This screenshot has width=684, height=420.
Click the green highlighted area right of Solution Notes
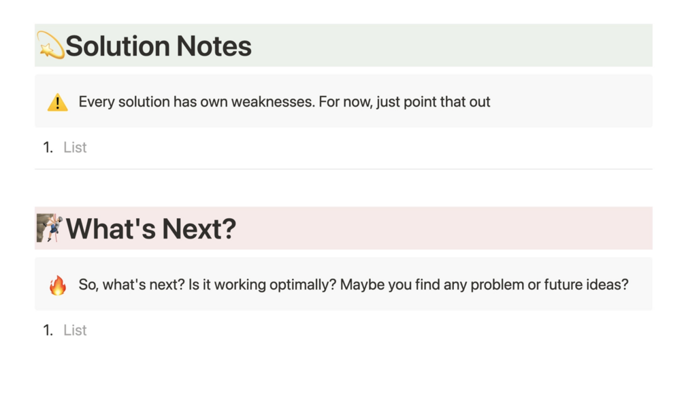pos(452,46)
